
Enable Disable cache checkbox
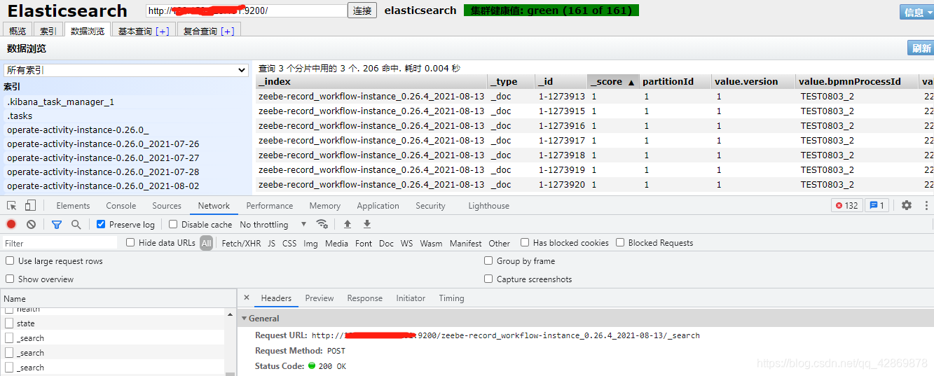click(x=173, y=224)
